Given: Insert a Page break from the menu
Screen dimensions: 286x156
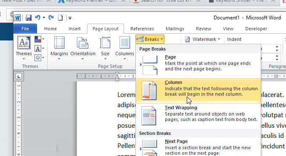Looking at the screenshot, I should click(x=198, y=65).
